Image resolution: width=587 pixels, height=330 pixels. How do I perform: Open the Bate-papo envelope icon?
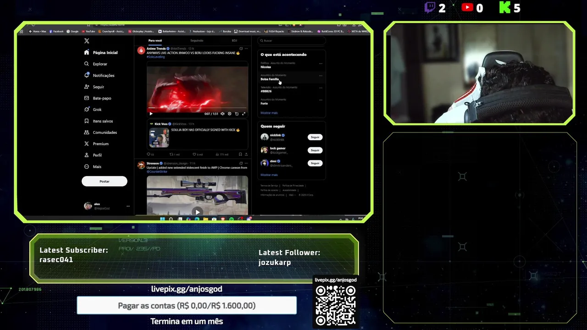pyautogui.click(x=87, y=98)
